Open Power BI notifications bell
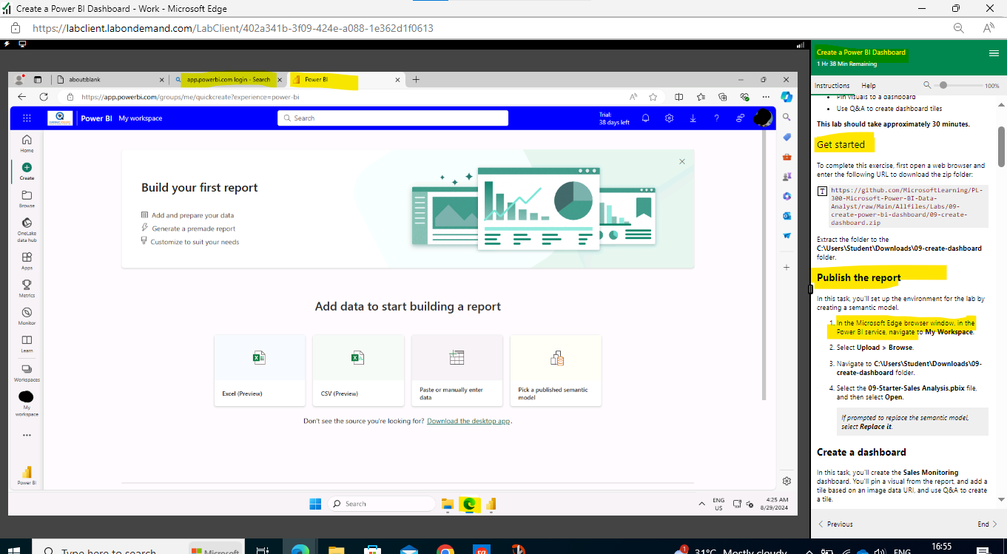This screenshot has height=554, width=1007. click(645, 118)
